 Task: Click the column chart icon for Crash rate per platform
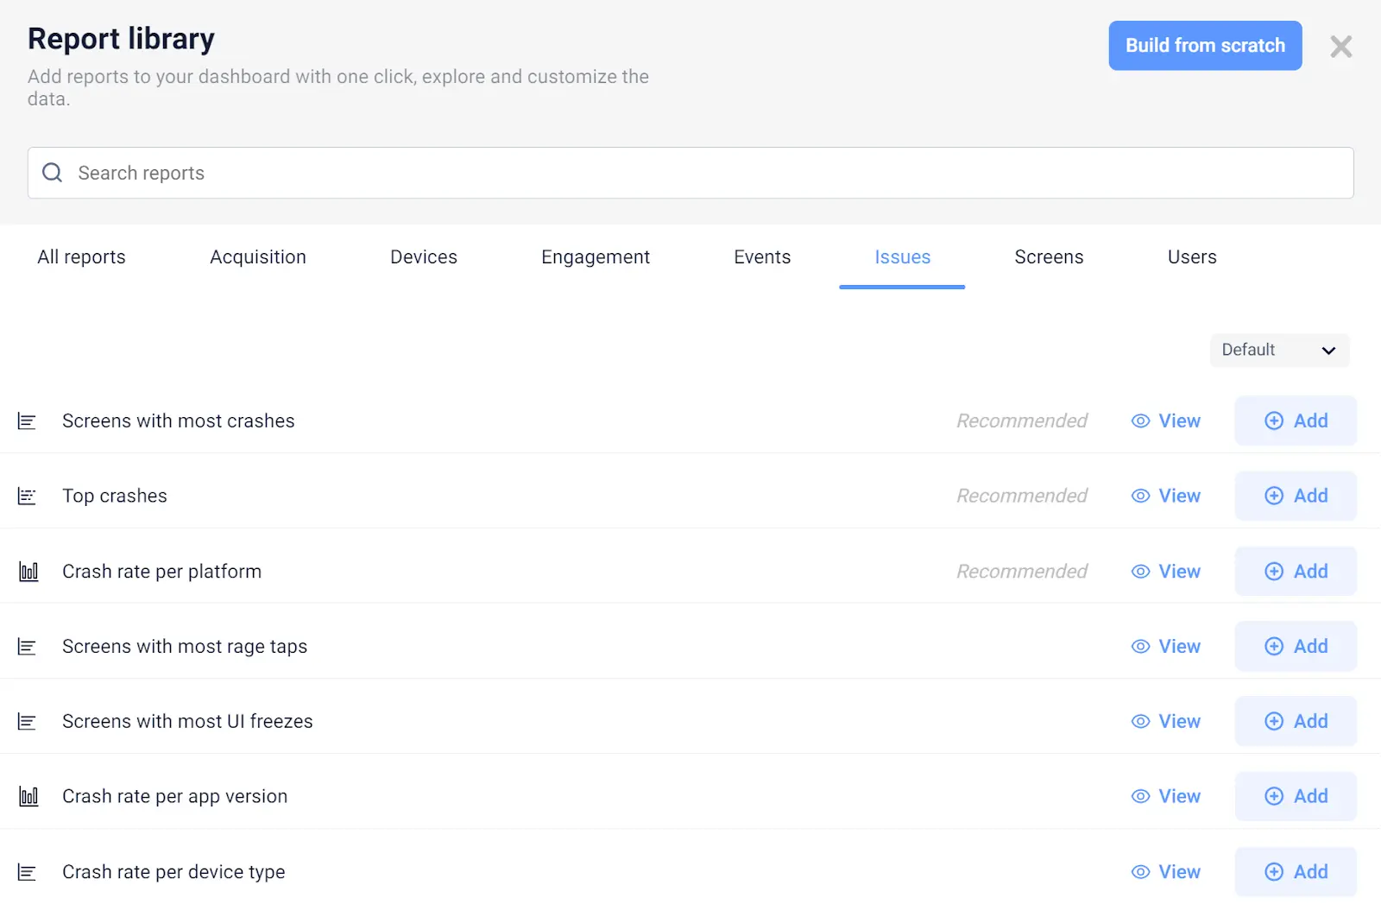click(28, 572)
